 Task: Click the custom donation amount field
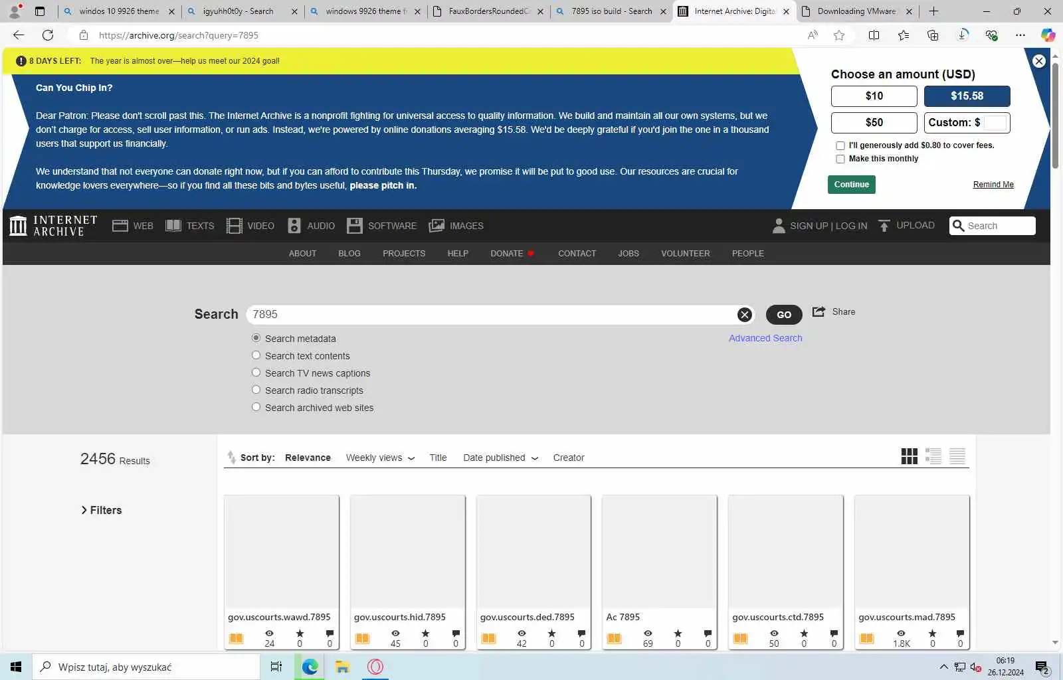pyautogui.click(x=995, y=123)
